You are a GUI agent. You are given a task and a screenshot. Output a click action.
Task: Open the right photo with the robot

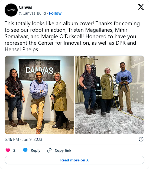coord(109,95)
